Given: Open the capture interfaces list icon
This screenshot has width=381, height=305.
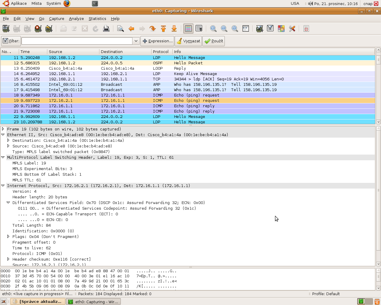Looking at the screenshot, I should (x=6, y=29).
